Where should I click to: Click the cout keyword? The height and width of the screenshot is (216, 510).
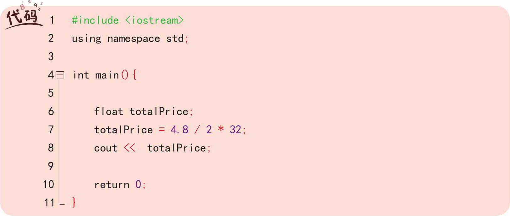click(x=106, y=148)
